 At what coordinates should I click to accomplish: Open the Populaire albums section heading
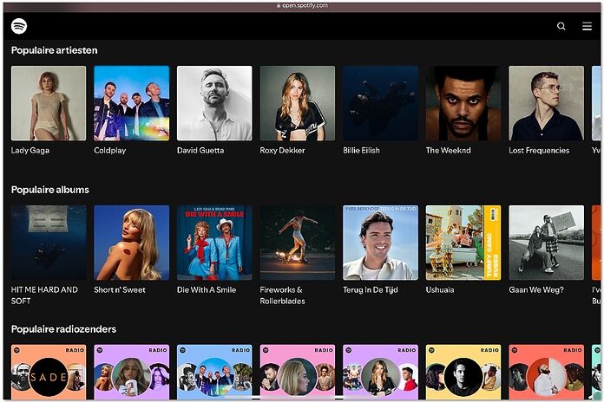pyautogui.click(x=50, y=190)
